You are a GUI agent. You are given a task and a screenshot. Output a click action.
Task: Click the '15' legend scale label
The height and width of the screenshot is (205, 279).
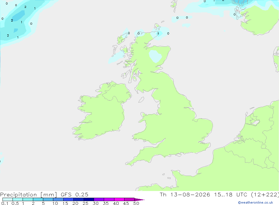pyautogui.click(x=65, y=203)
